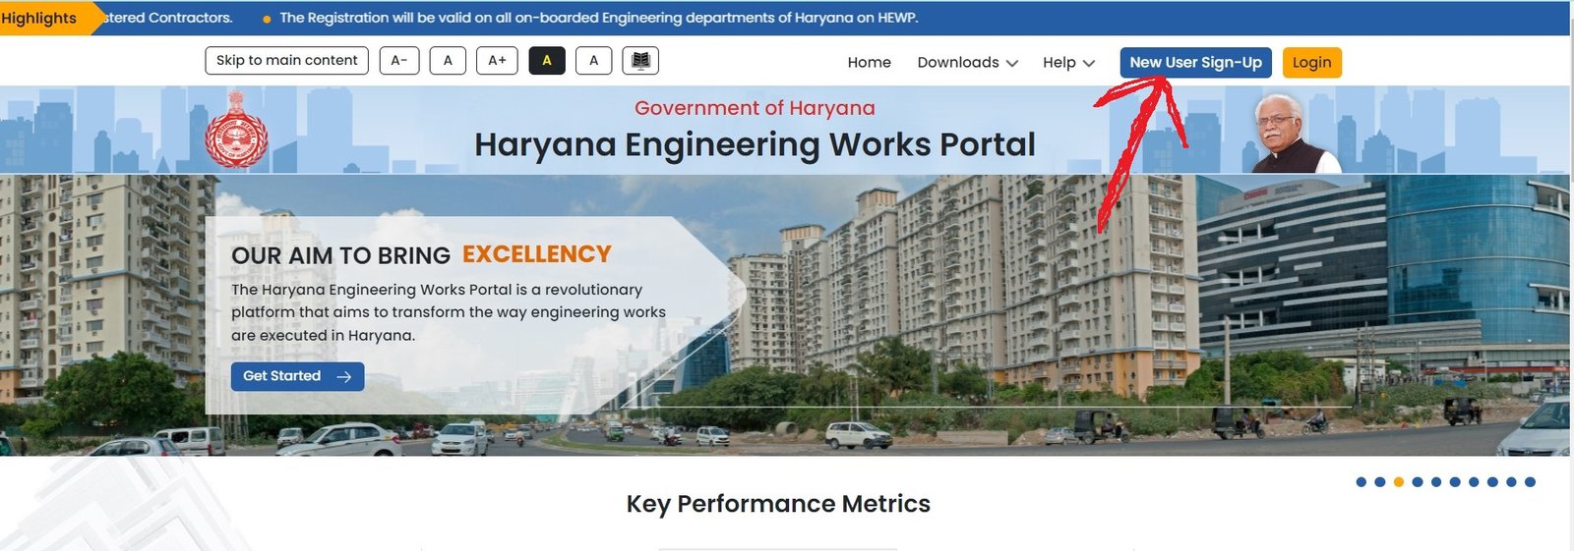
Task: Select the first carousel slide dot
Action: (1362, 482)
